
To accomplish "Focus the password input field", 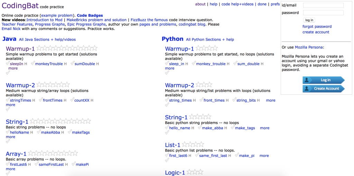I will (323, 13).
